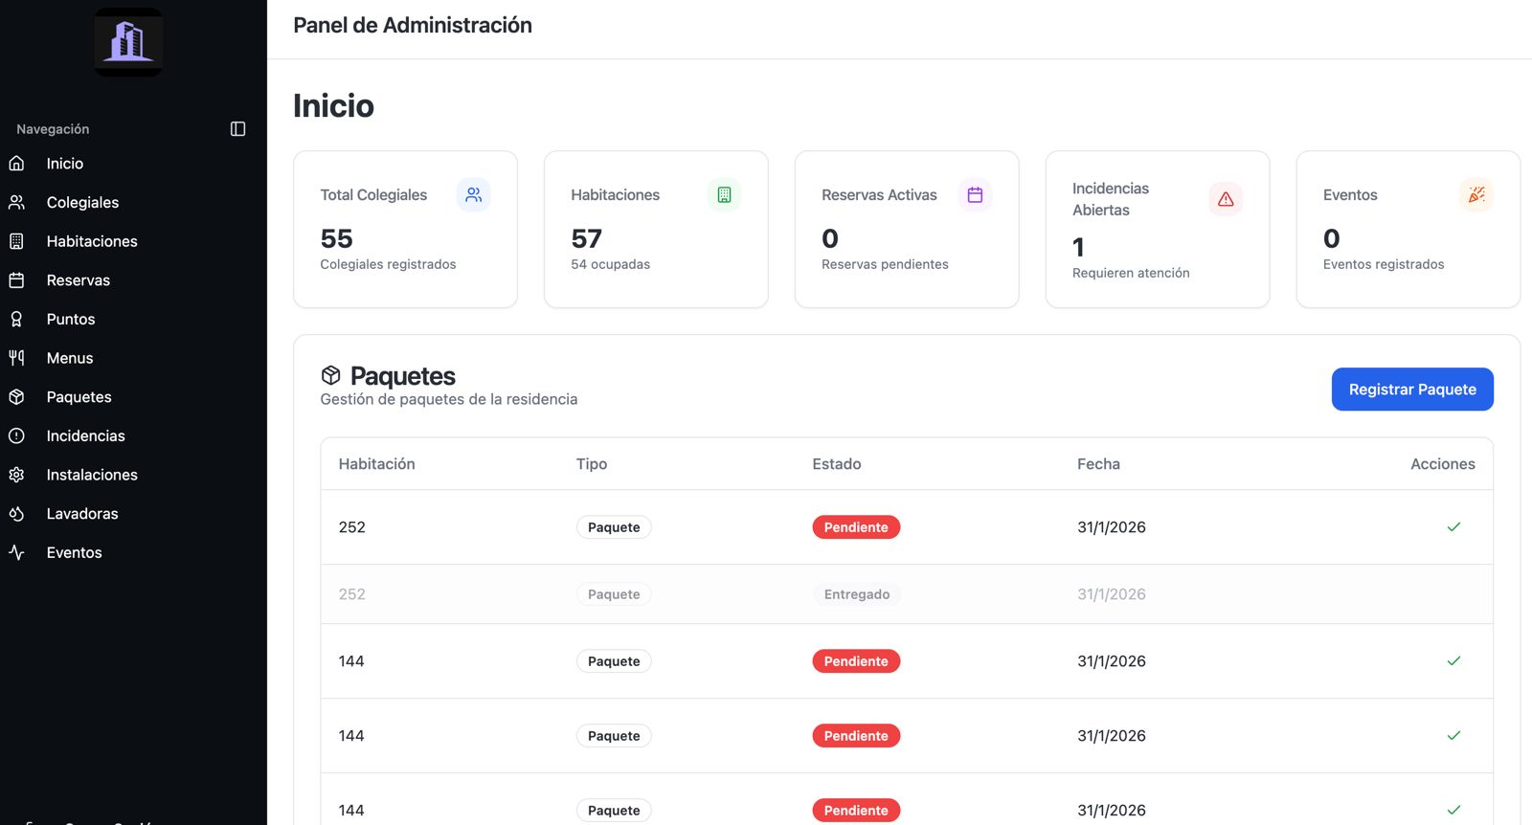Click date 31/1/2026 on first 252 row
Screen dimensions: 1532x825
click(x=1112, y=527)
